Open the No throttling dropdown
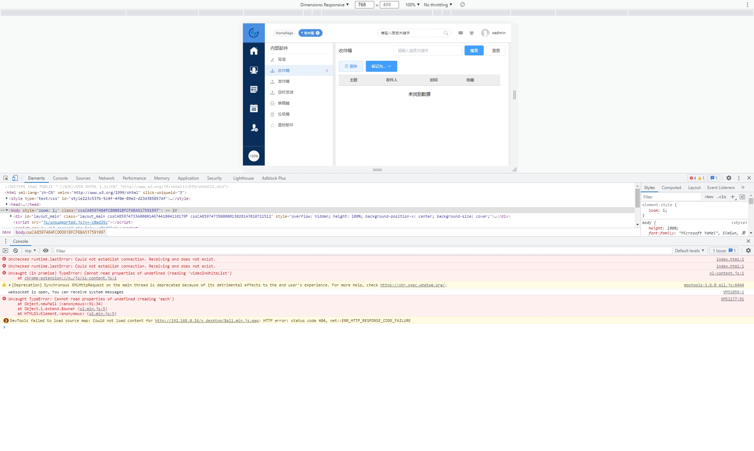 [x=438, y=5]
